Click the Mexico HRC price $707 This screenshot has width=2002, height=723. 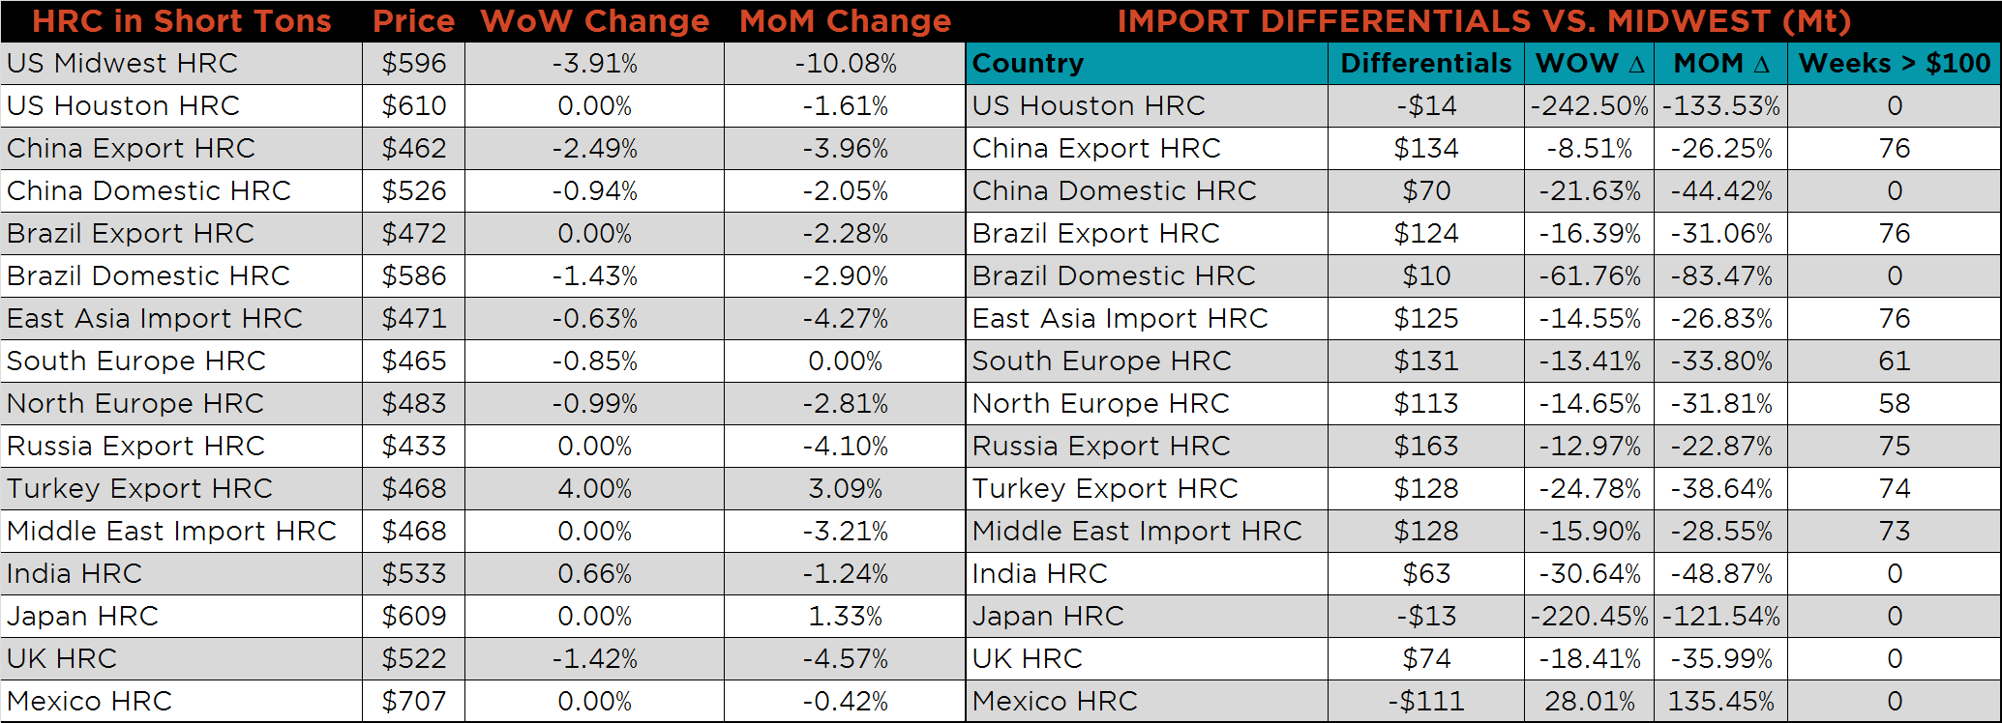[413, 702]
